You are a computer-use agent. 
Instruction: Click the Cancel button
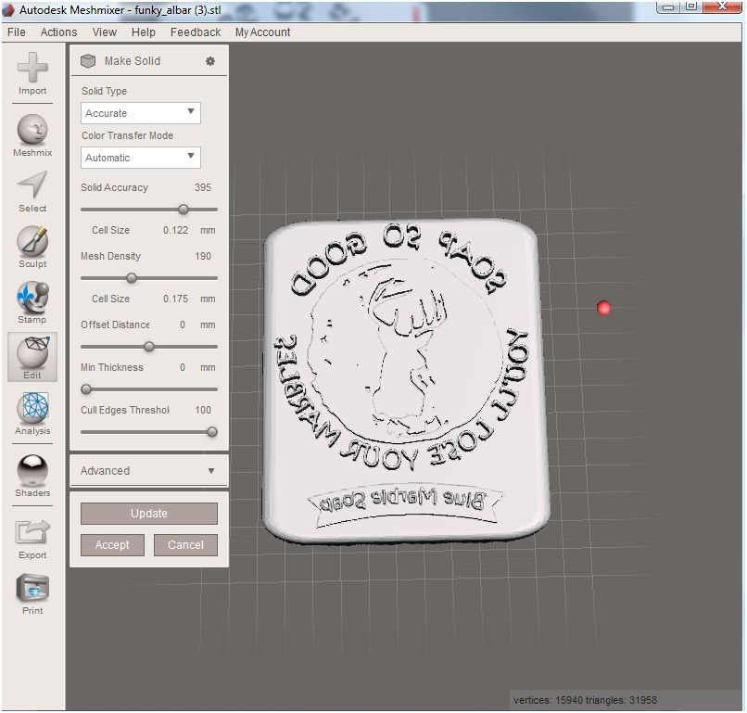[x=185, y=545]
